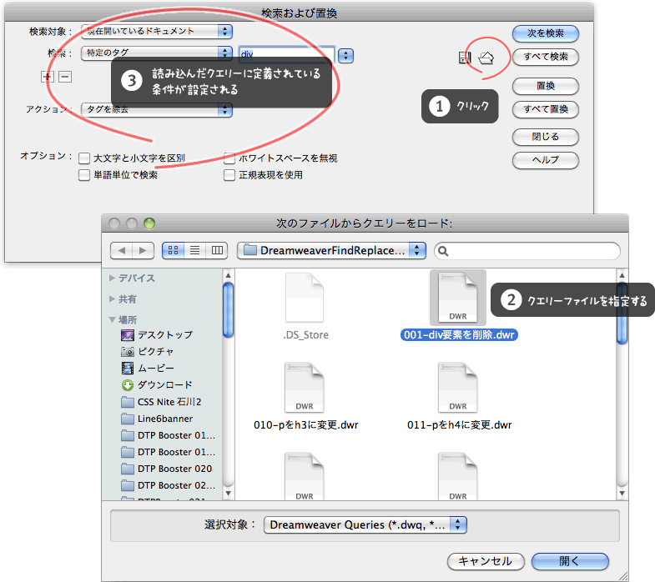Click the green zoom button of file dialog
This screenshot has height=582, width=655.
pos(149,223)
